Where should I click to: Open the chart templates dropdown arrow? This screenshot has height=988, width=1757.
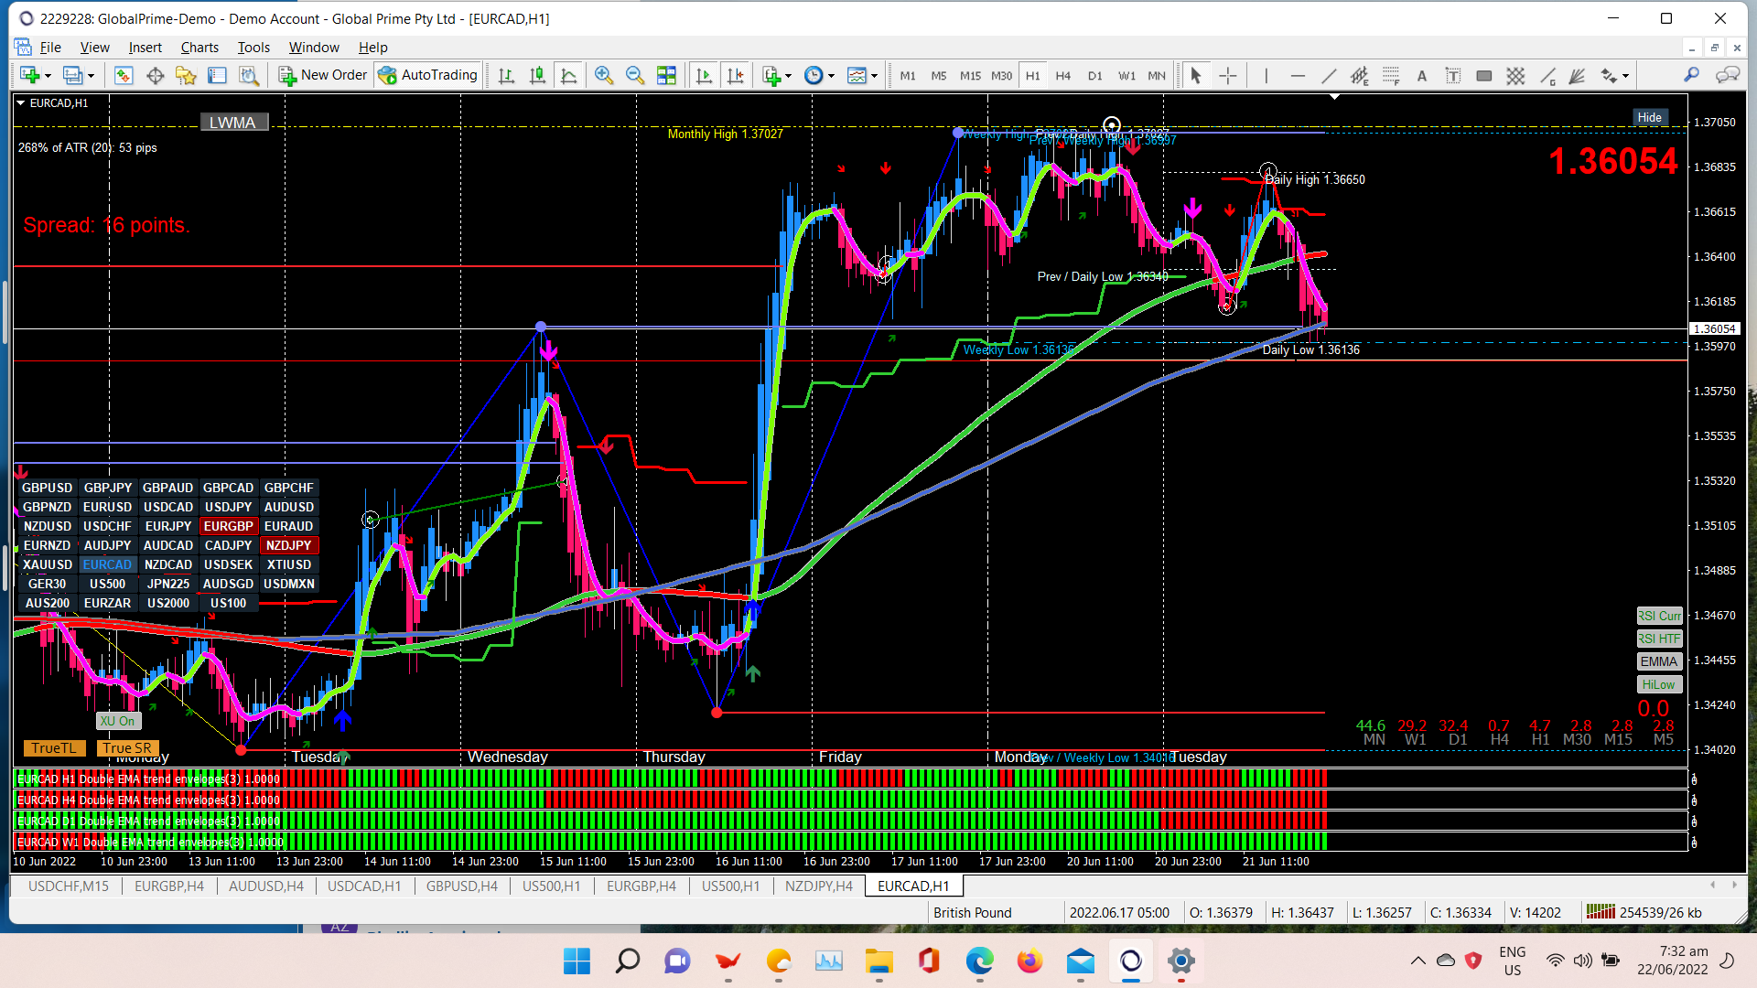pyautogui.click(x=874, y=76)
